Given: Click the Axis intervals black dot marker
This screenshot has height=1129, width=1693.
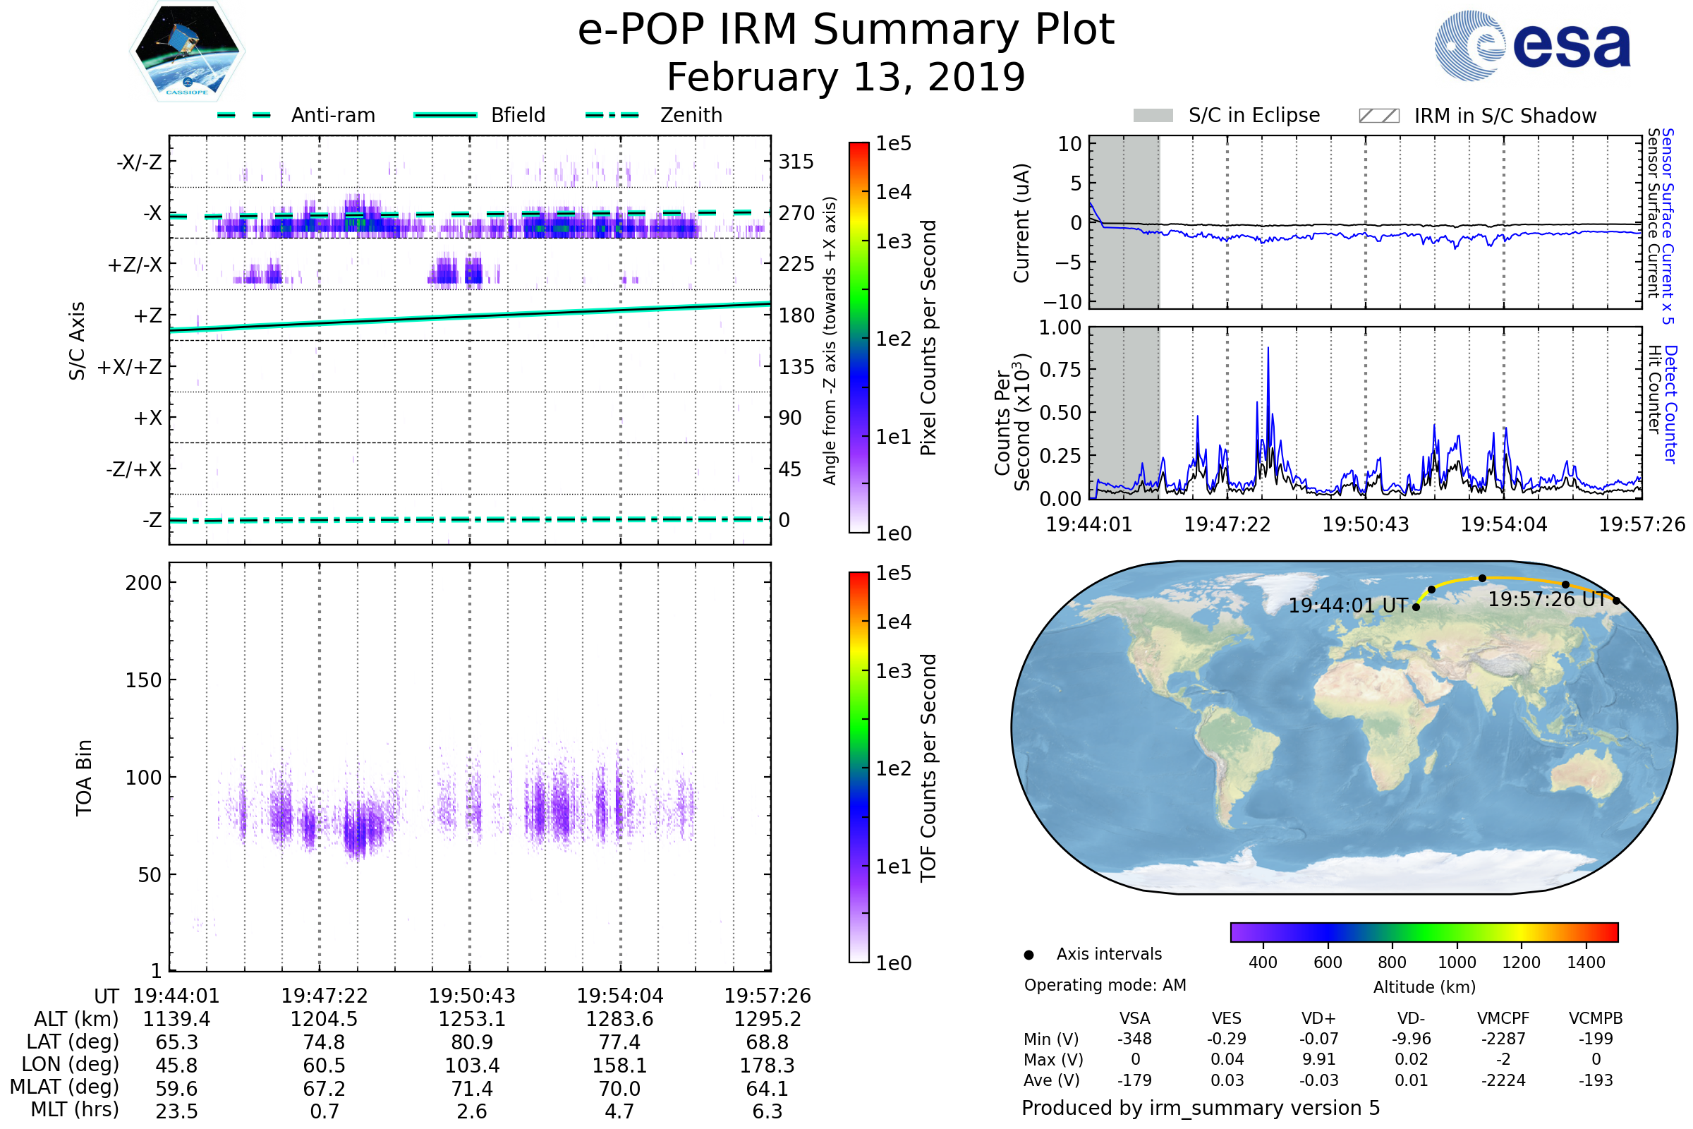Looking at the screenshot, I should point(1028,955).
